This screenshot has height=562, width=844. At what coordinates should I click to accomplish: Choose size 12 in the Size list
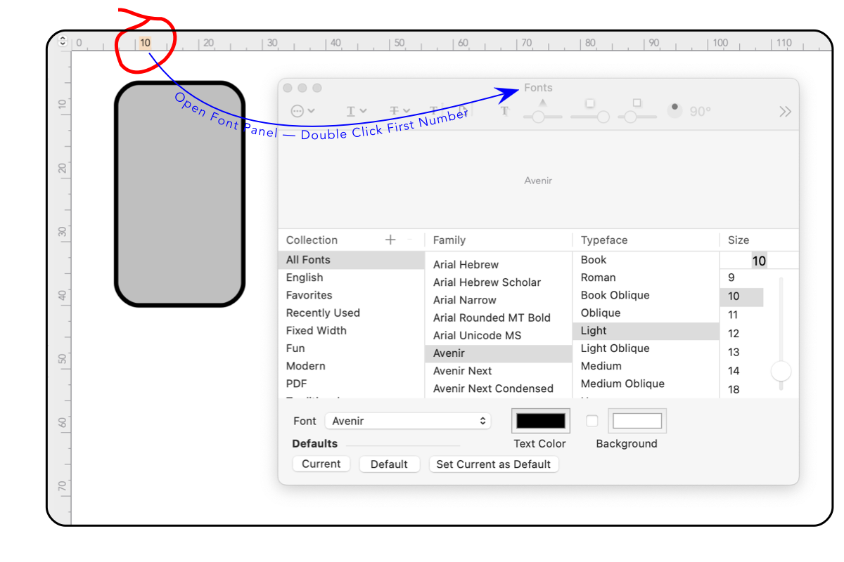click(x=742, y=334)
